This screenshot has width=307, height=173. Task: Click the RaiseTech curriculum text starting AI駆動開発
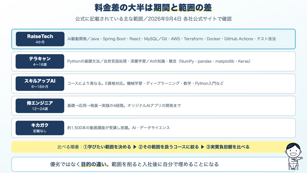(x=172, y=39)
